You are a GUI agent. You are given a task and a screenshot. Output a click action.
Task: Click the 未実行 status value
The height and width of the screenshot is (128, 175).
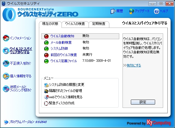[87, 55]
